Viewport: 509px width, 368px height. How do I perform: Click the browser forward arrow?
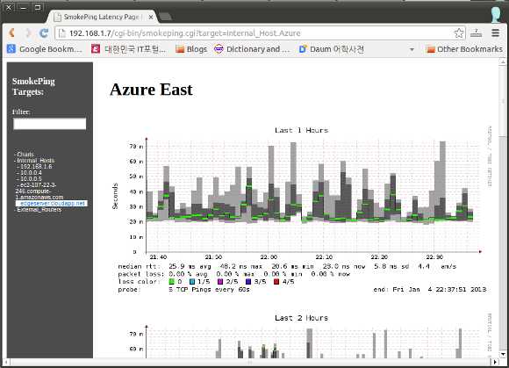click(28, 32)
